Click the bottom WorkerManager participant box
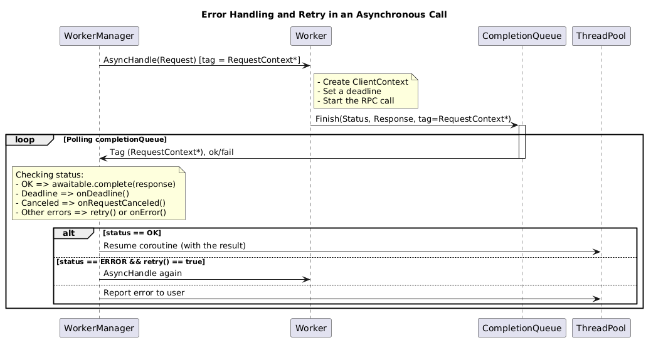 98,327
